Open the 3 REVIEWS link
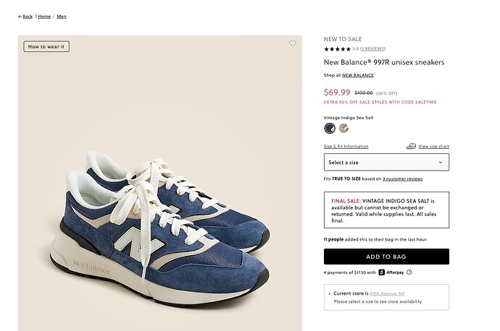The image size is (500, 331). pos(372,49)
